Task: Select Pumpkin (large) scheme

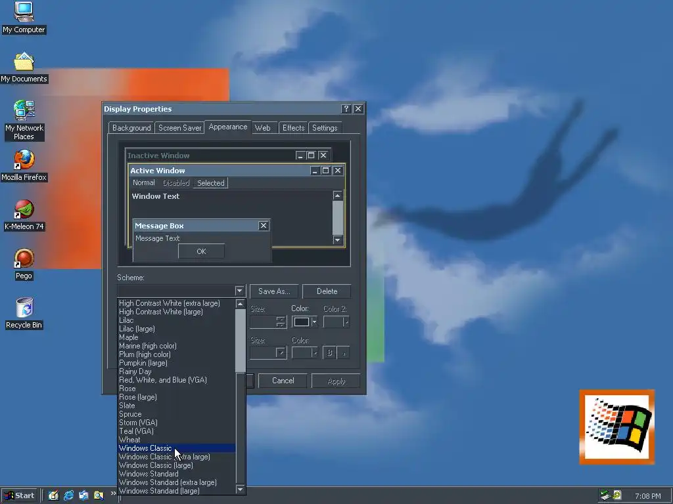Action: [x=176, y=363]
